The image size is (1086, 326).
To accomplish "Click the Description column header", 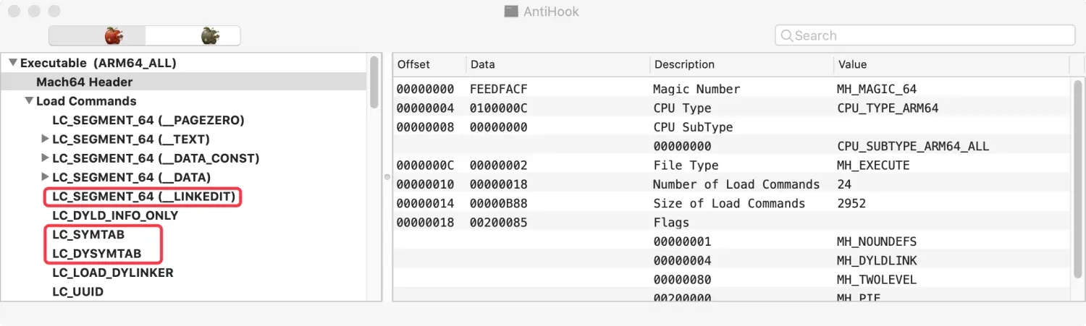I will 684,64.
